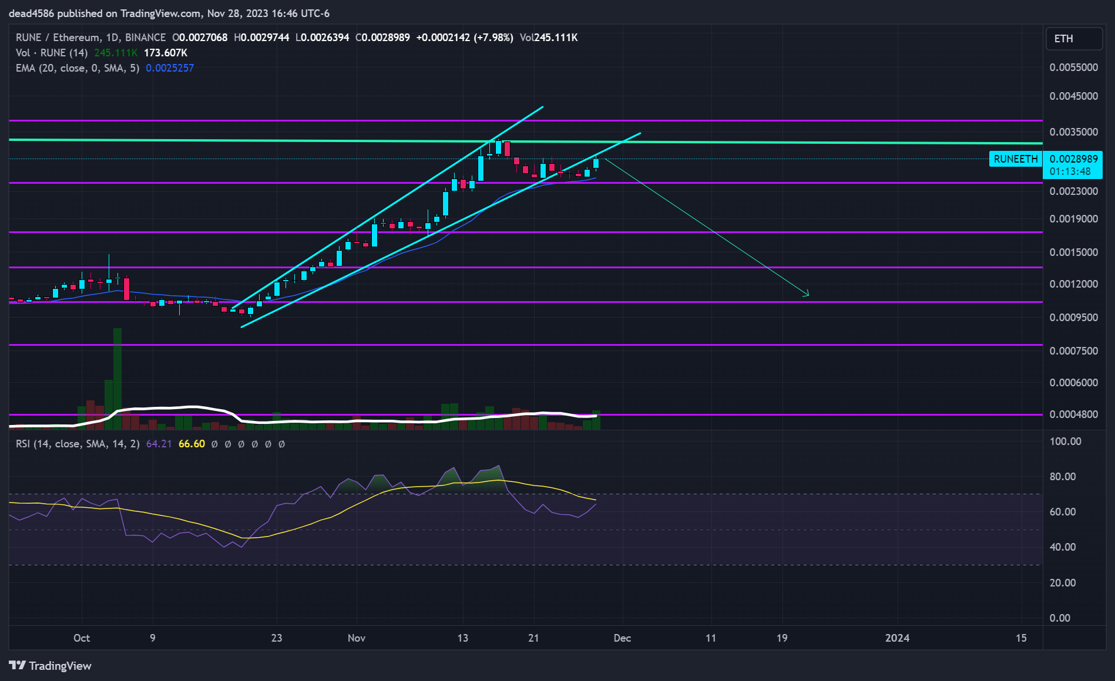Click the bar countdown timer 01:13:48

(x=1070, y=172)
